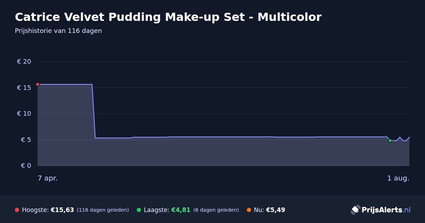Screen dimensions: 425x223
Task: Click the 7 apr. start date label
Action: pos(48,178)
